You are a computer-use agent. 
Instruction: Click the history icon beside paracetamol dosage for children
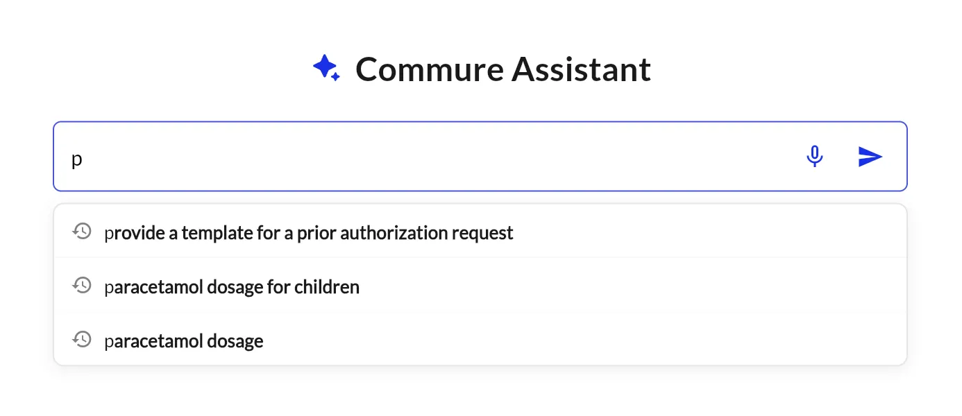(82, 285)
